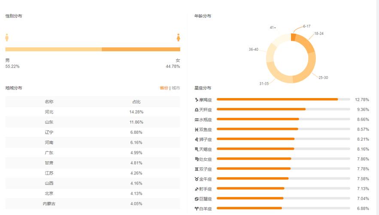Switch to the 省份 tab
The height and width of the screenshot is (215, 379).
tap(164, 88)
